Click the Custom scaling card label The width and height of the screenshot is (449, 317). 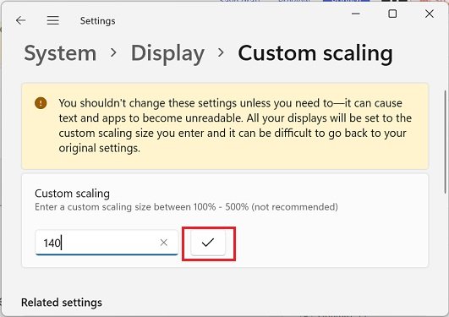coord(72,194)
